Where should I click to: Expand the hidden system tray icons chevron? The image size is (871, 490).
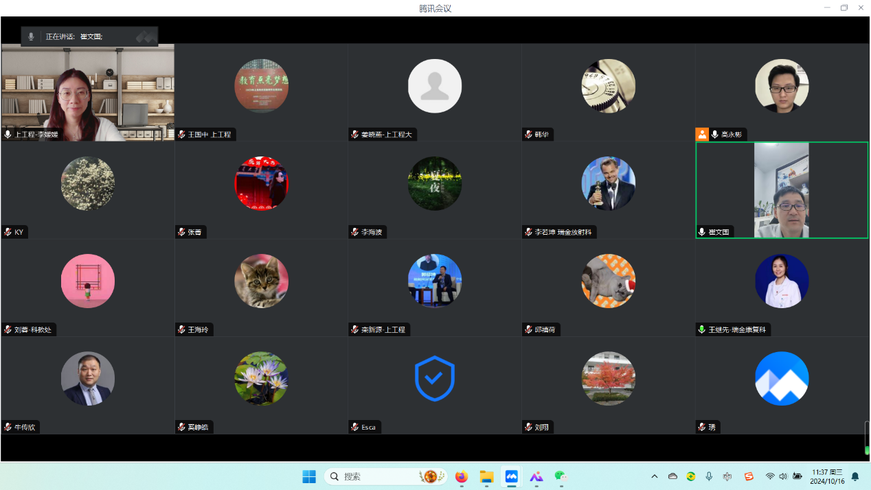click(x=654, y=476)
